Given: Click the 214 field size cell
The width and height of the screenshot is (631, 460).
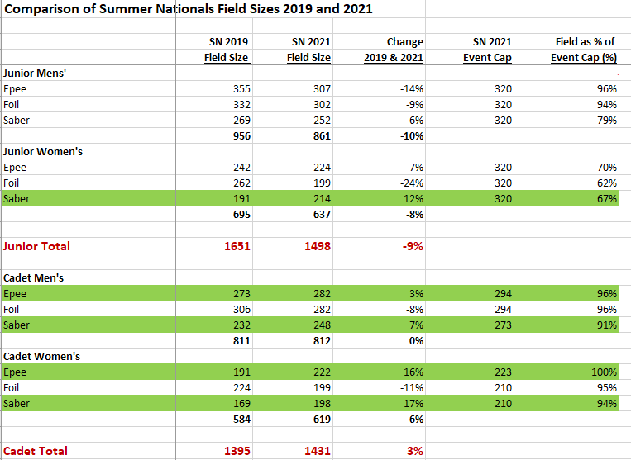Looking at the screenshot, I should pyautogui.click(x=322, y=198).
